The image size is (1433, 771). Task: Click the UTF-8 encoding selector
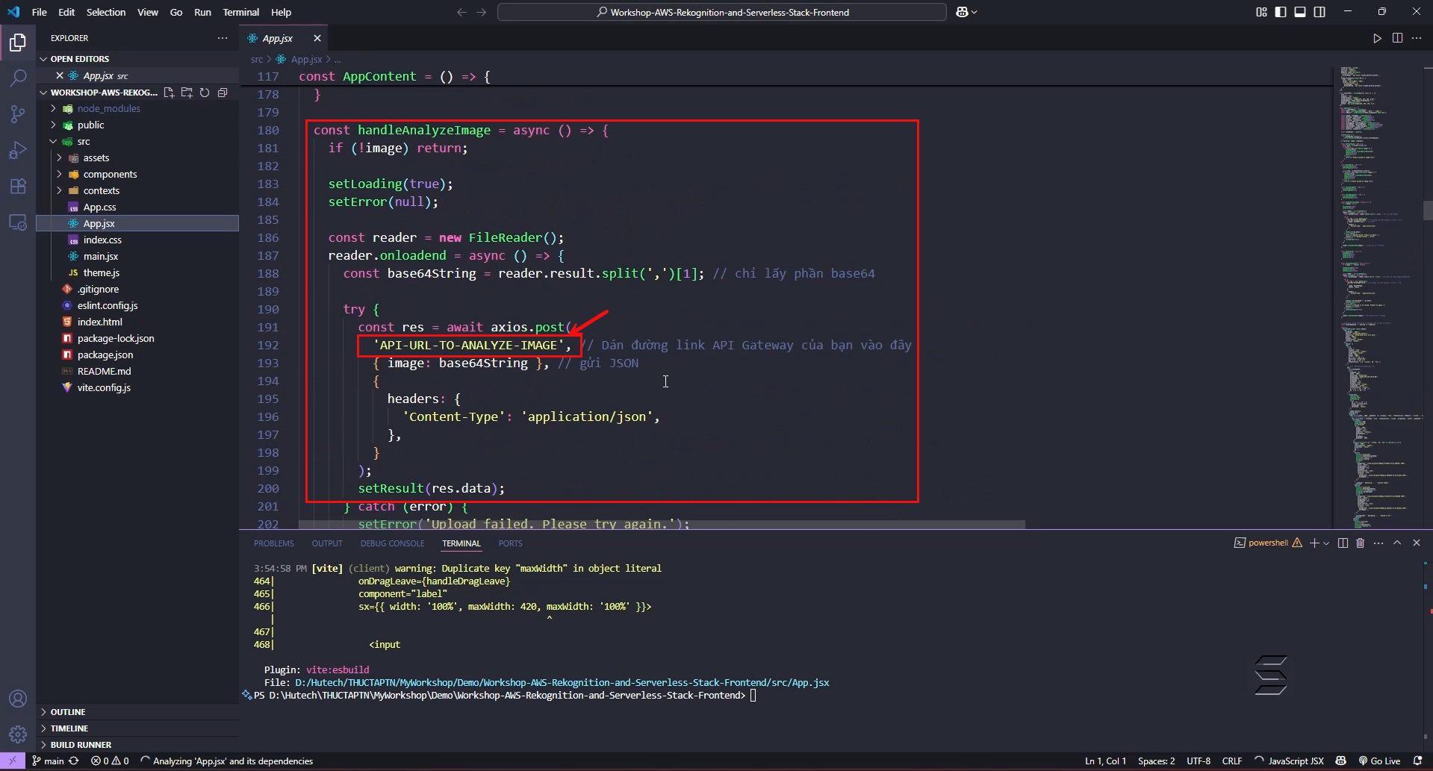tap(1199, 761)
